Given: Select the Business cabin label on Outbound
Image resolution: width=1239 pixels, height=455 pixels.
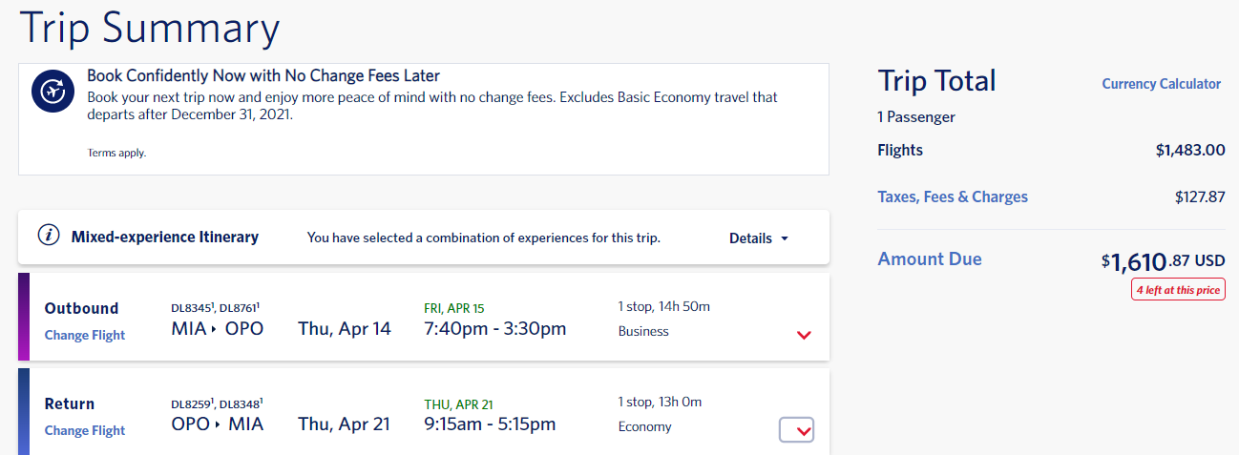Looking at the screenshot, I should pos(643,331).
